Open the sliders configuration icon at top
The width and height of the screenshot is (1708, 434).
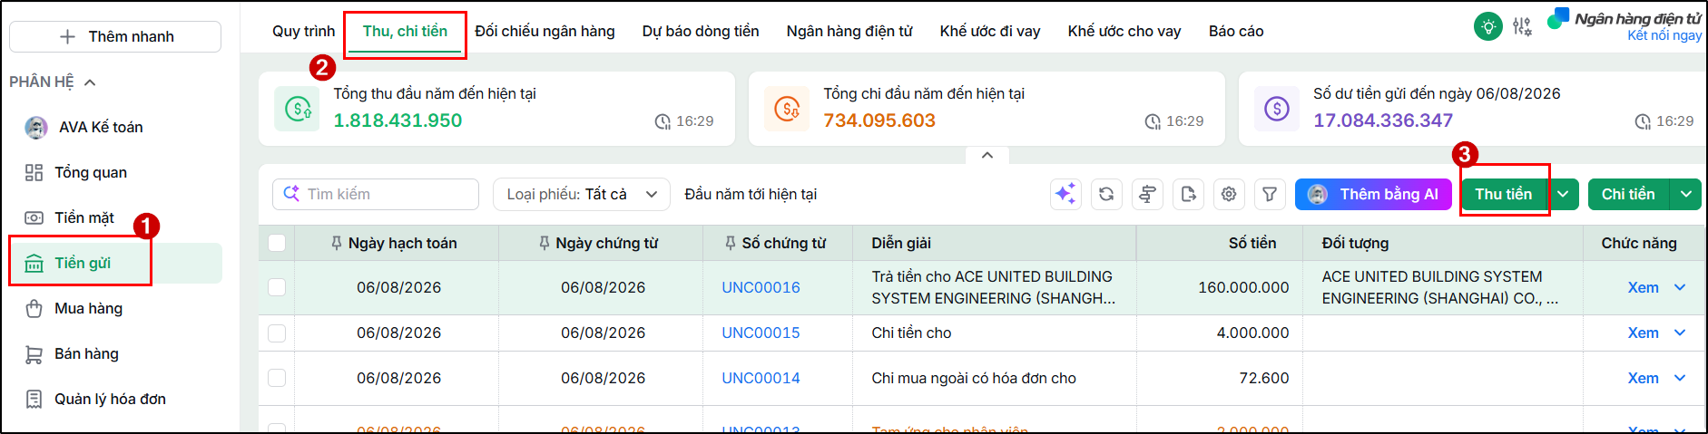[1523, 26]
